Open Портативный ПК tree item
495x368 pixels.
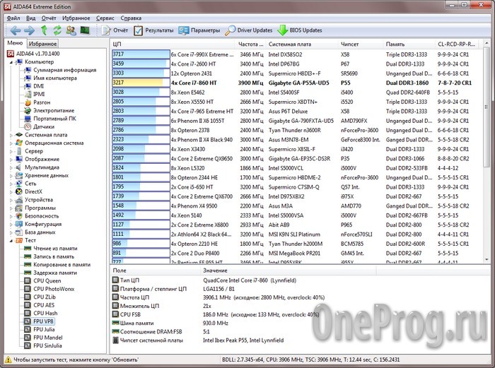pyautogui.click(x=54, y=119)
